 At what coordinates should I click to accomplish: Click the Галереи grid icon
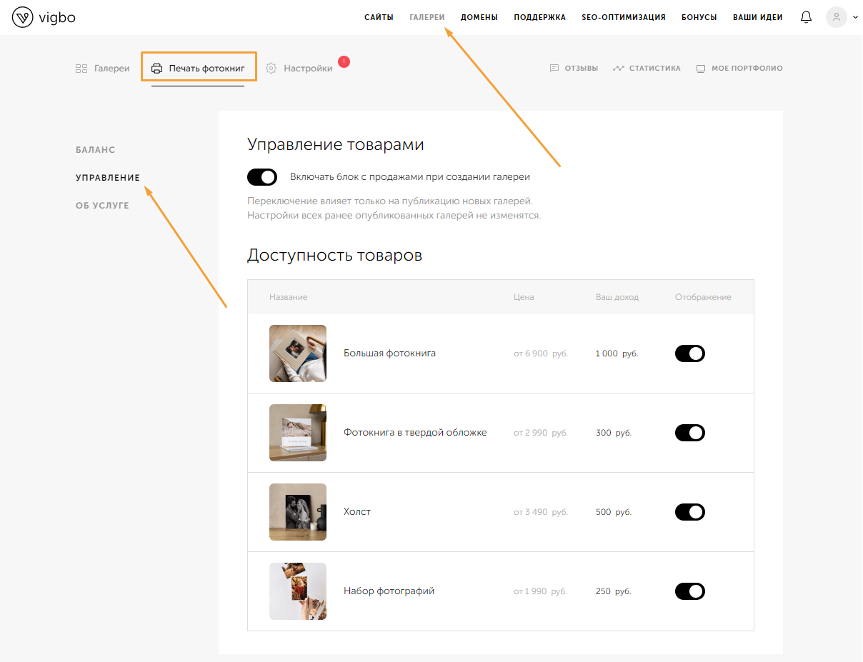[81, 69]
